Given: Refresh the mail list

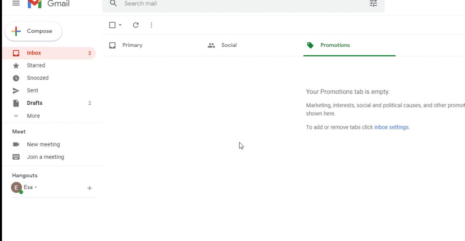Looking at the screenshot, I should tap(136, 25).
